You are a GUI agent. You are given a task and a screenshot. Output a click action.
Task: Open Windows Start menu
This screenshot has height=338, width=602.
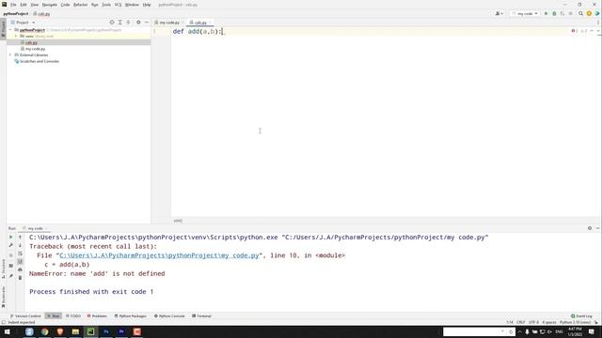7,331
